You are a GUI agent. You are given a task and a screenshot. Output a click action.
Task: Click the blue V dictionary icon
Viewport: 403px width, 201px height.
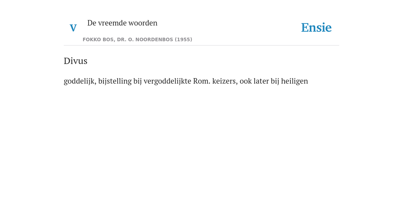73,28
